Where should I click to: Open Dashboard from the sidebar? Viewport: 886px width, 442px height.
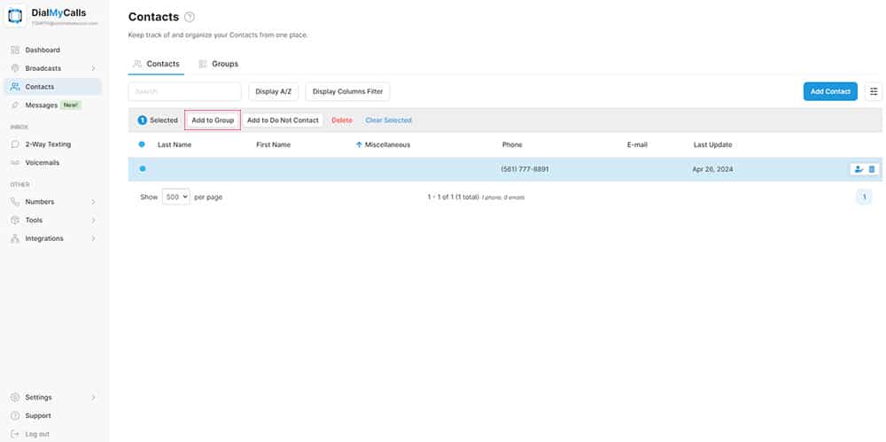(43, 50)
